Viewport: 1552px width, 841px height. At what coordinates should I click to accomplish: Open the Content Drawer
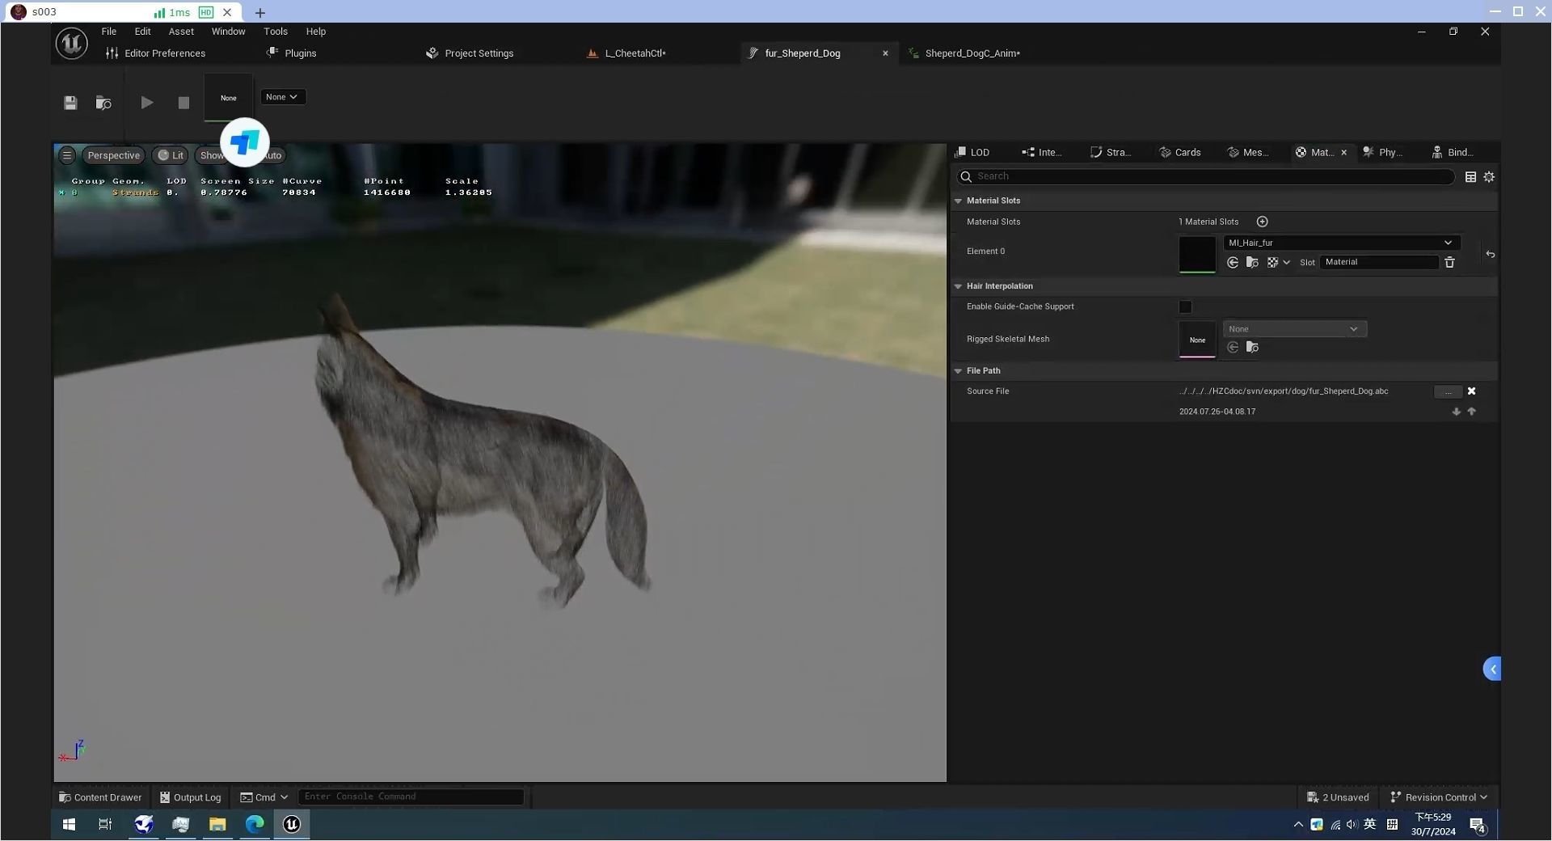click(x=100, y=797)
